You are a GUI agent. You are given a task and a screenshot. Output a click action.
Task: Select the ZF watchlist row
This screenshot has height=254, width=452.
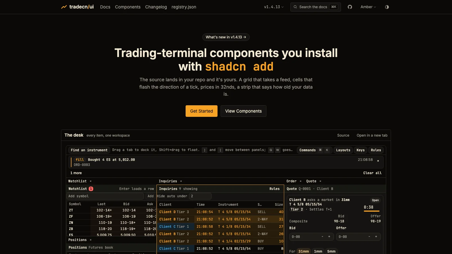click(x=111, y=216)
